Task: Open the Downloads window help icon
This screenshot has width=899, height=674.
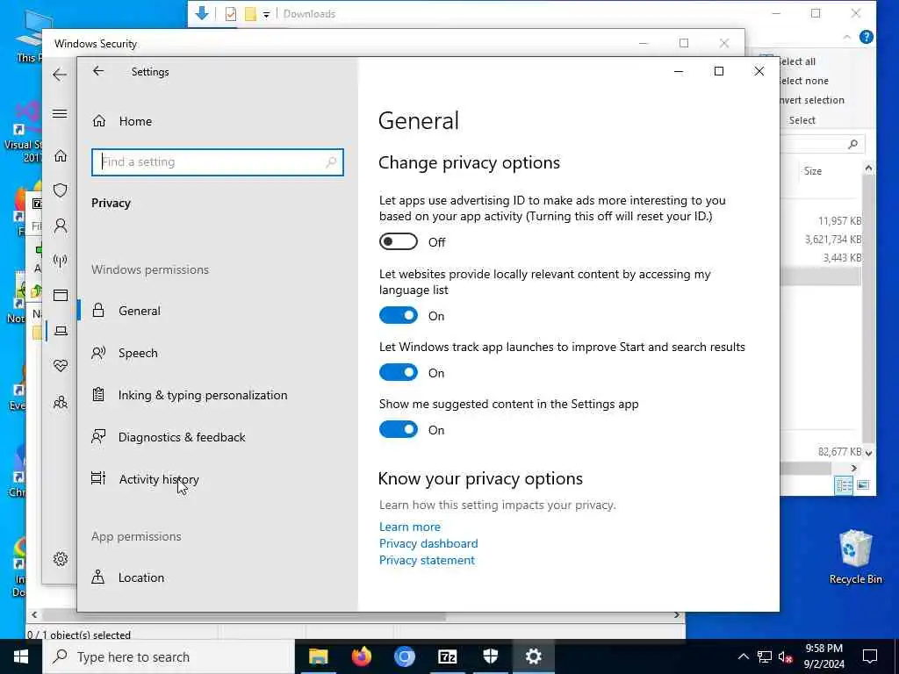Action: coord(867,37)
